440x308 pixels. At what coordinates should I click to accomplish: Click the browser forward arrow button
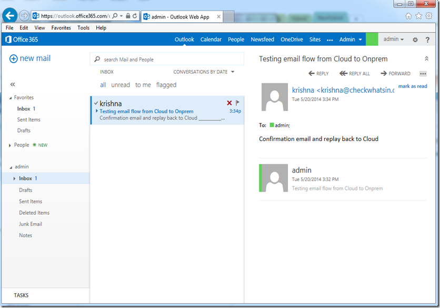(x=24, y=16)
